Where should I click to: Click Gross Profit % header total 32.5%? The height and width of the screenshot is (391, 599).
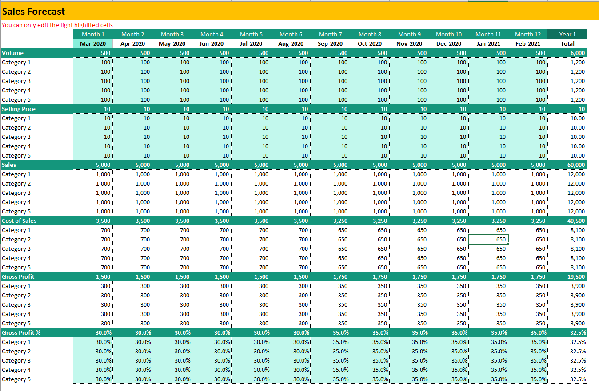coord(567,332)
